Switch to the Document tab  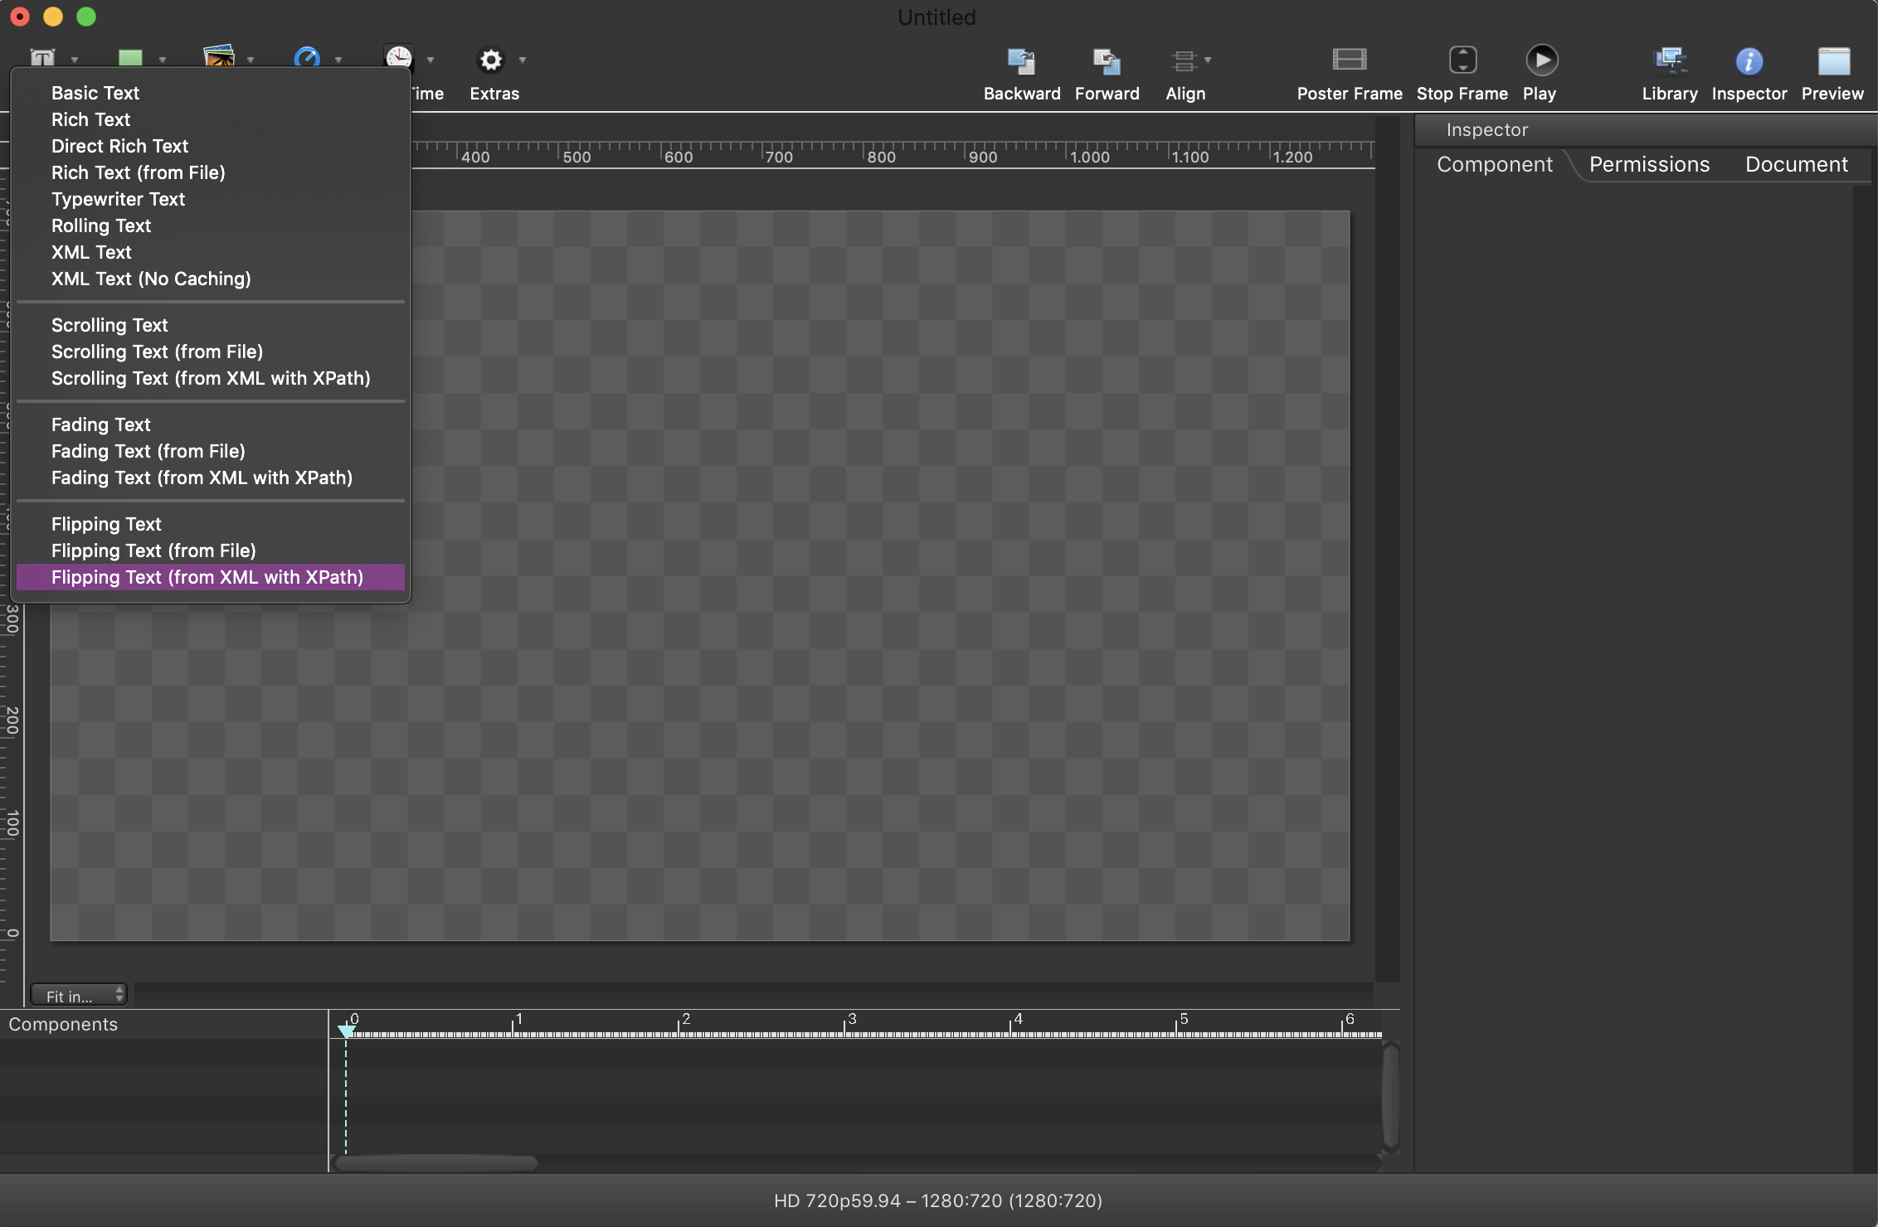pos(1796,164)
